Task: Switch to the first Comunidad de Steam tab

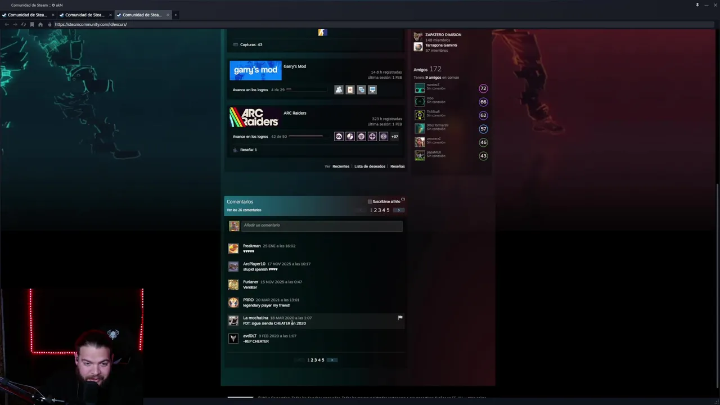Action: pyautogui.click(x=27, y=15)
